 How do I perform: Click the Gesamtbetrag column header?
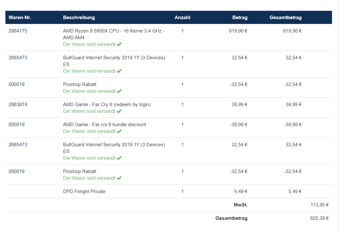tap(285, 18)
